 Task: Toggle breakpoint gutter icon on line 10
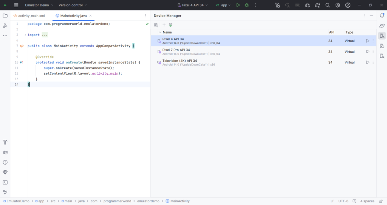pos(21,63)
